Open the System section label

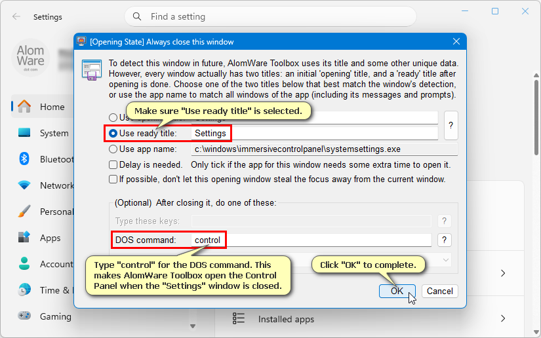[x=54, y=133]
